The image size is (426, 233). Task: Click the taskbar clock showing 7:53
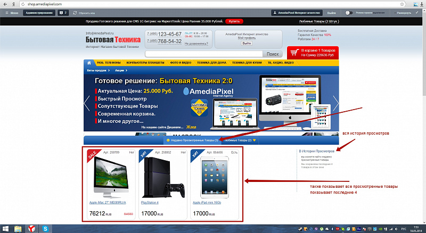coord(416,229)
